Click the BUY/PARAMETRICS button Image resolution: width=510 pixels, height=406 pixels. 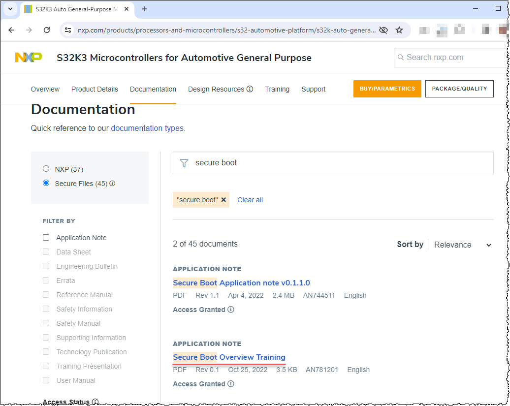tap(387, 89)
